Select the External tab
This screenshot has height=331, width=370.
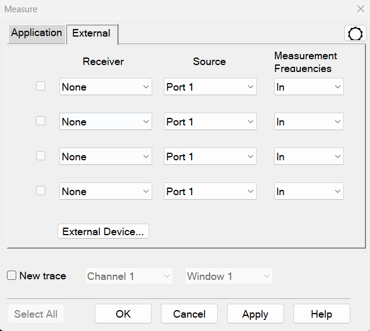click(x=92, y=34)
